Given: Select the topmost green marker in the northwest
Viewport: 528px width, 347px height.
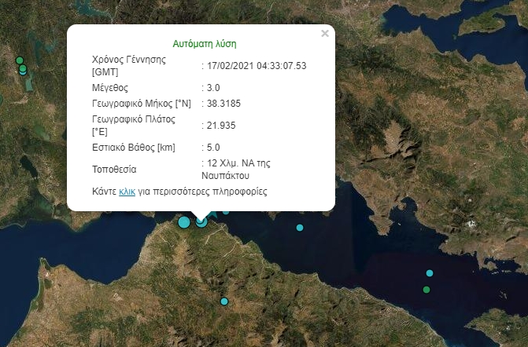Looking at the screenshot, I should click(x=20, y=60).
